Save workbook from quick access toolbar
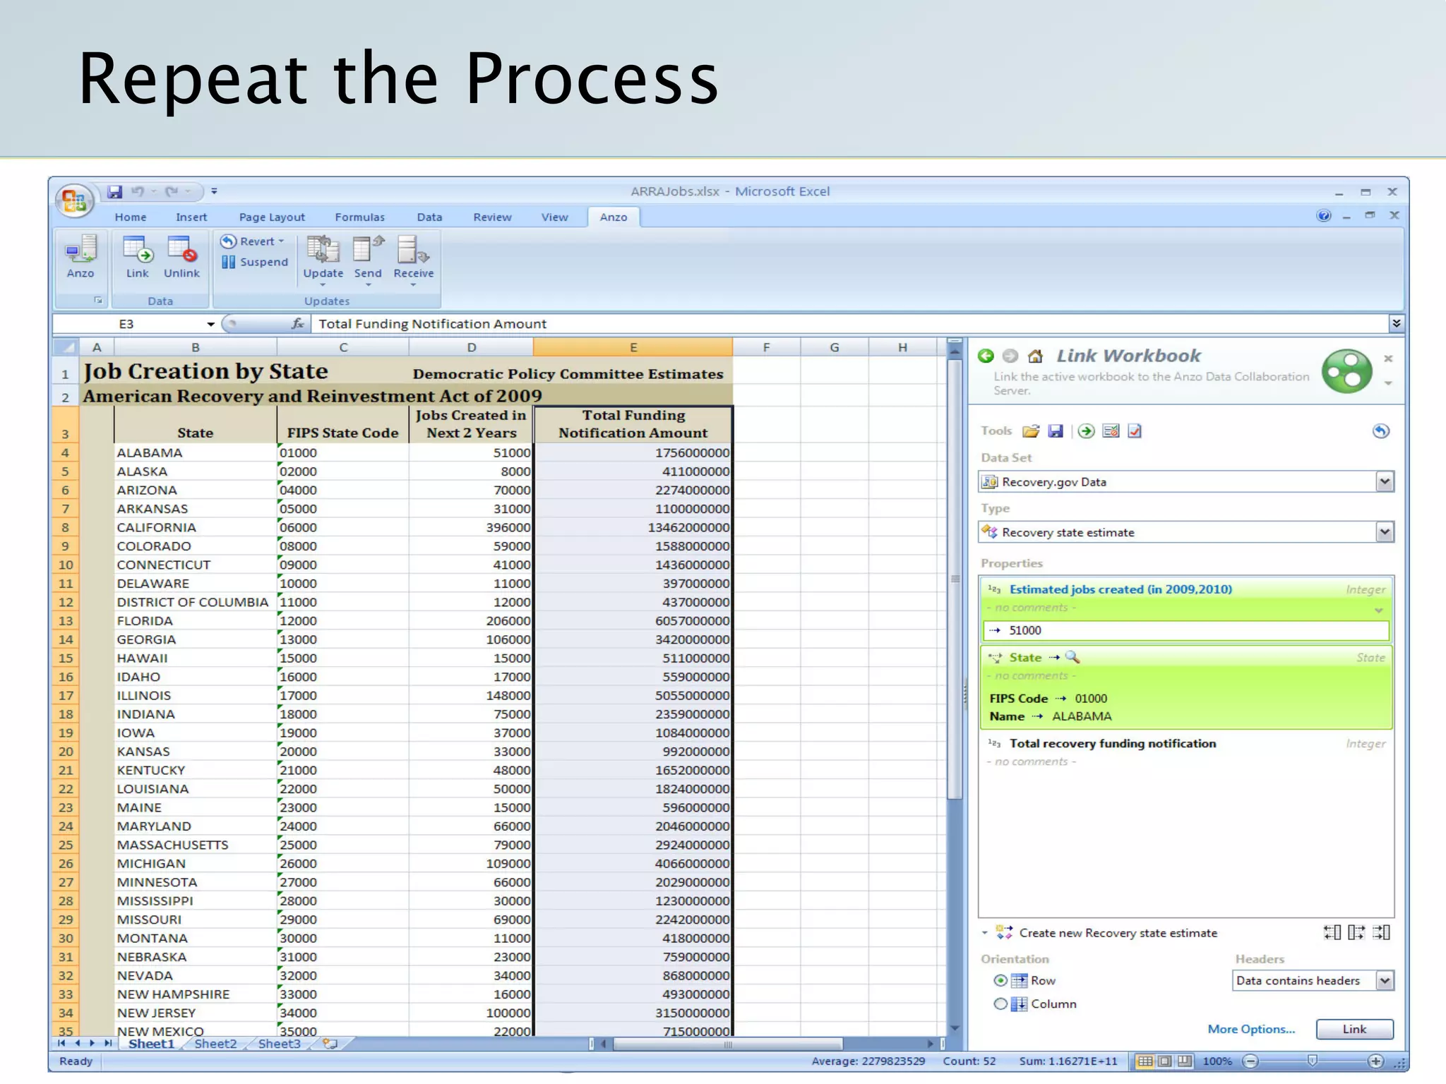This screenshot has height=1084, width=1446. [x=114, y=191]
